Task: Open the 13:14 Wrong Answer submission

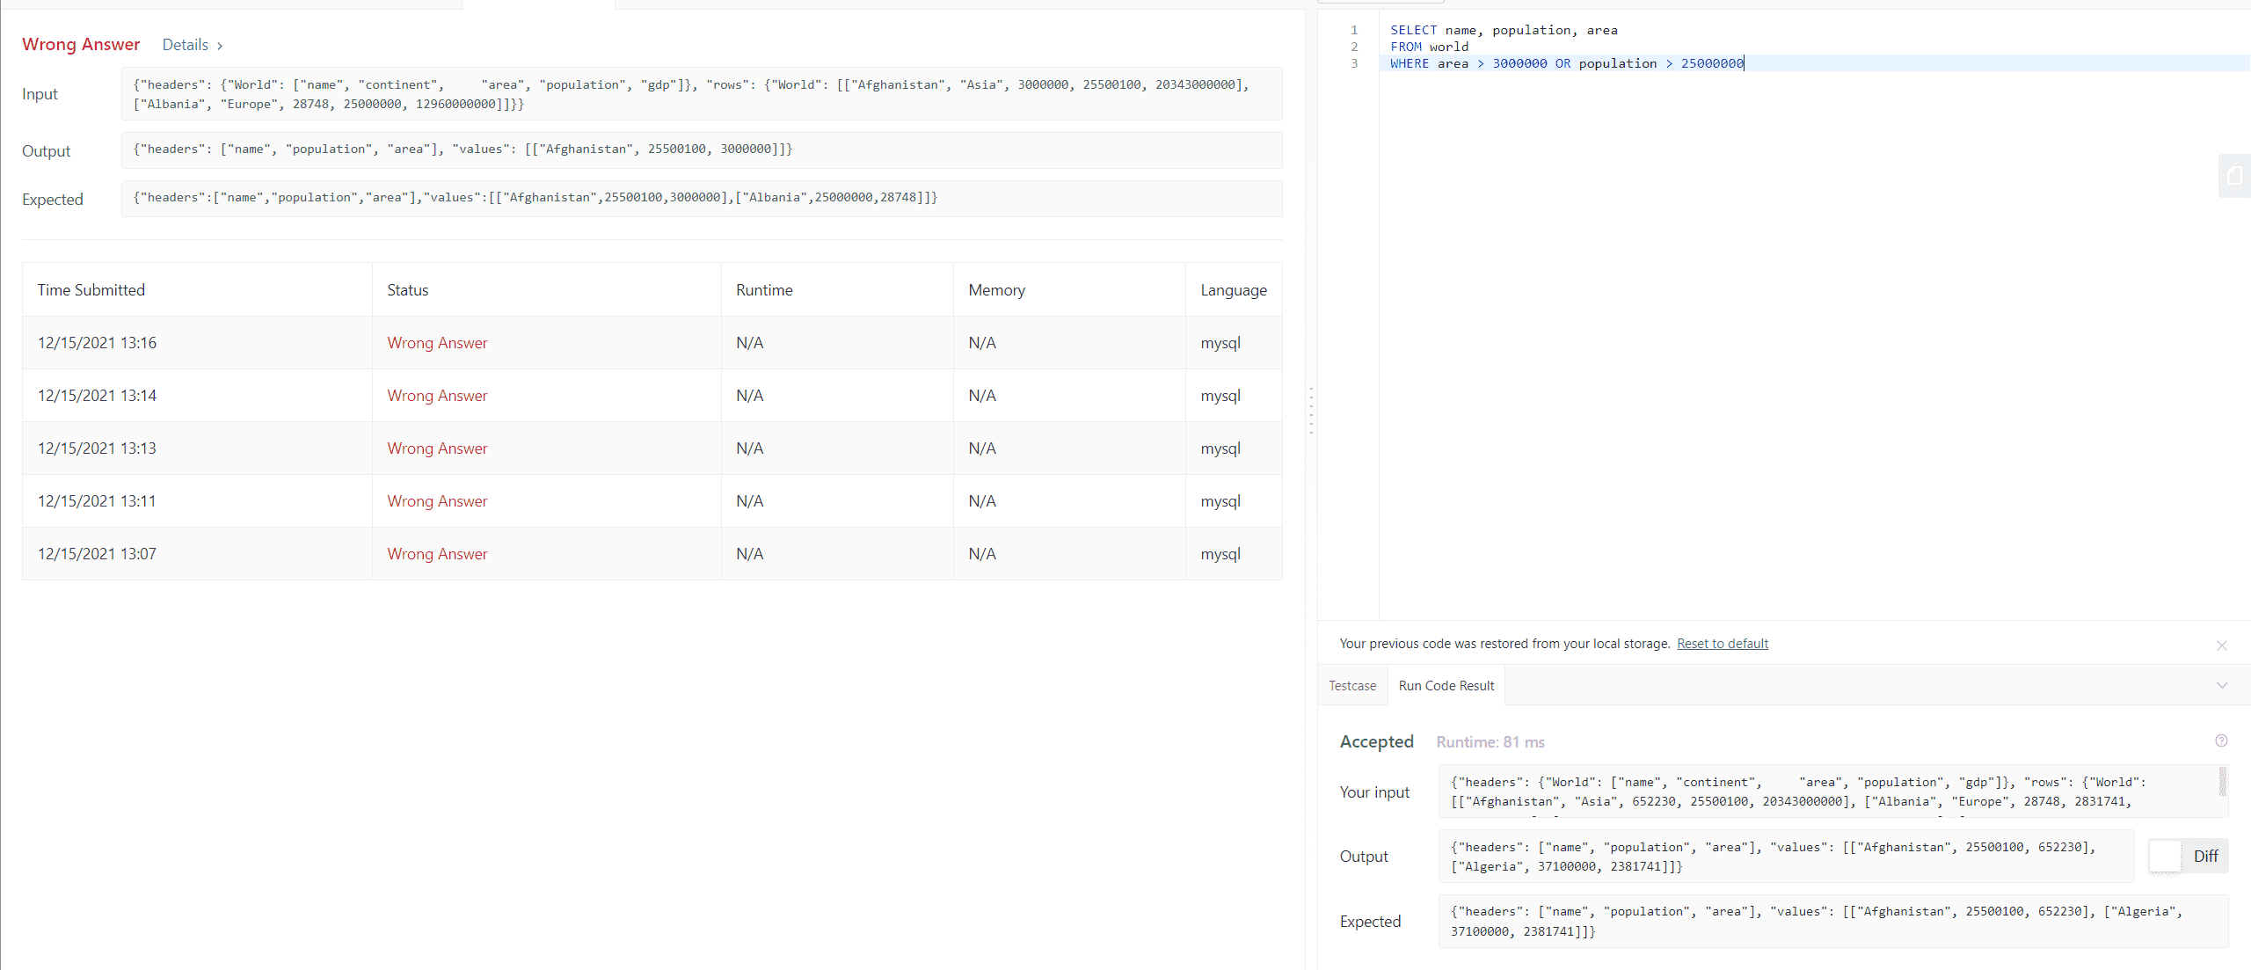Action: click(x=437, y=396)
